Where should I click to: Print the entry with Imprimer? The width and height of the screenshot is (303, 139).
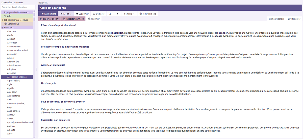94,19
